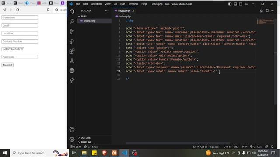280x157 pixels.
Task: Click CRLF end of line setting
Action: (x=236, y=147)
